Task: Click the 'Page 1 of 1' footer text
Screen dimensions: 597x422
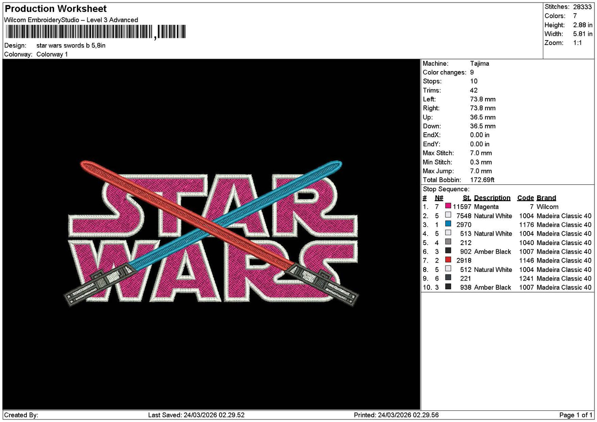Action: tap(576, 415)
